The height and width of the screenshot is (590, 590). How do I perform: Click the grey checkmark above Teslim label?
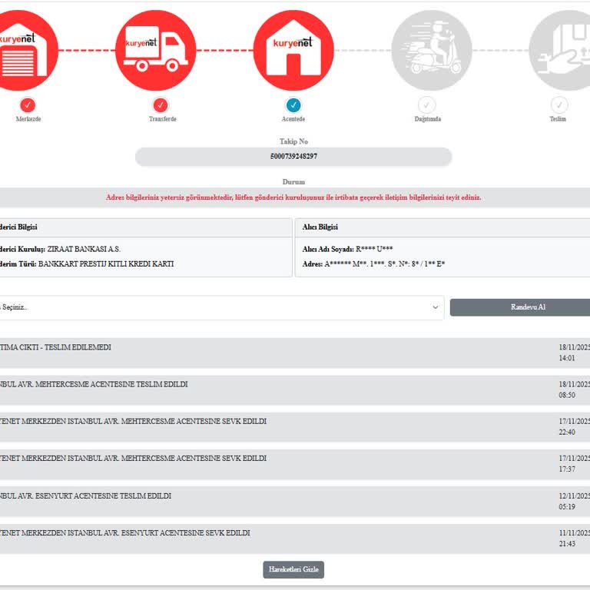[x=559, y=105]
